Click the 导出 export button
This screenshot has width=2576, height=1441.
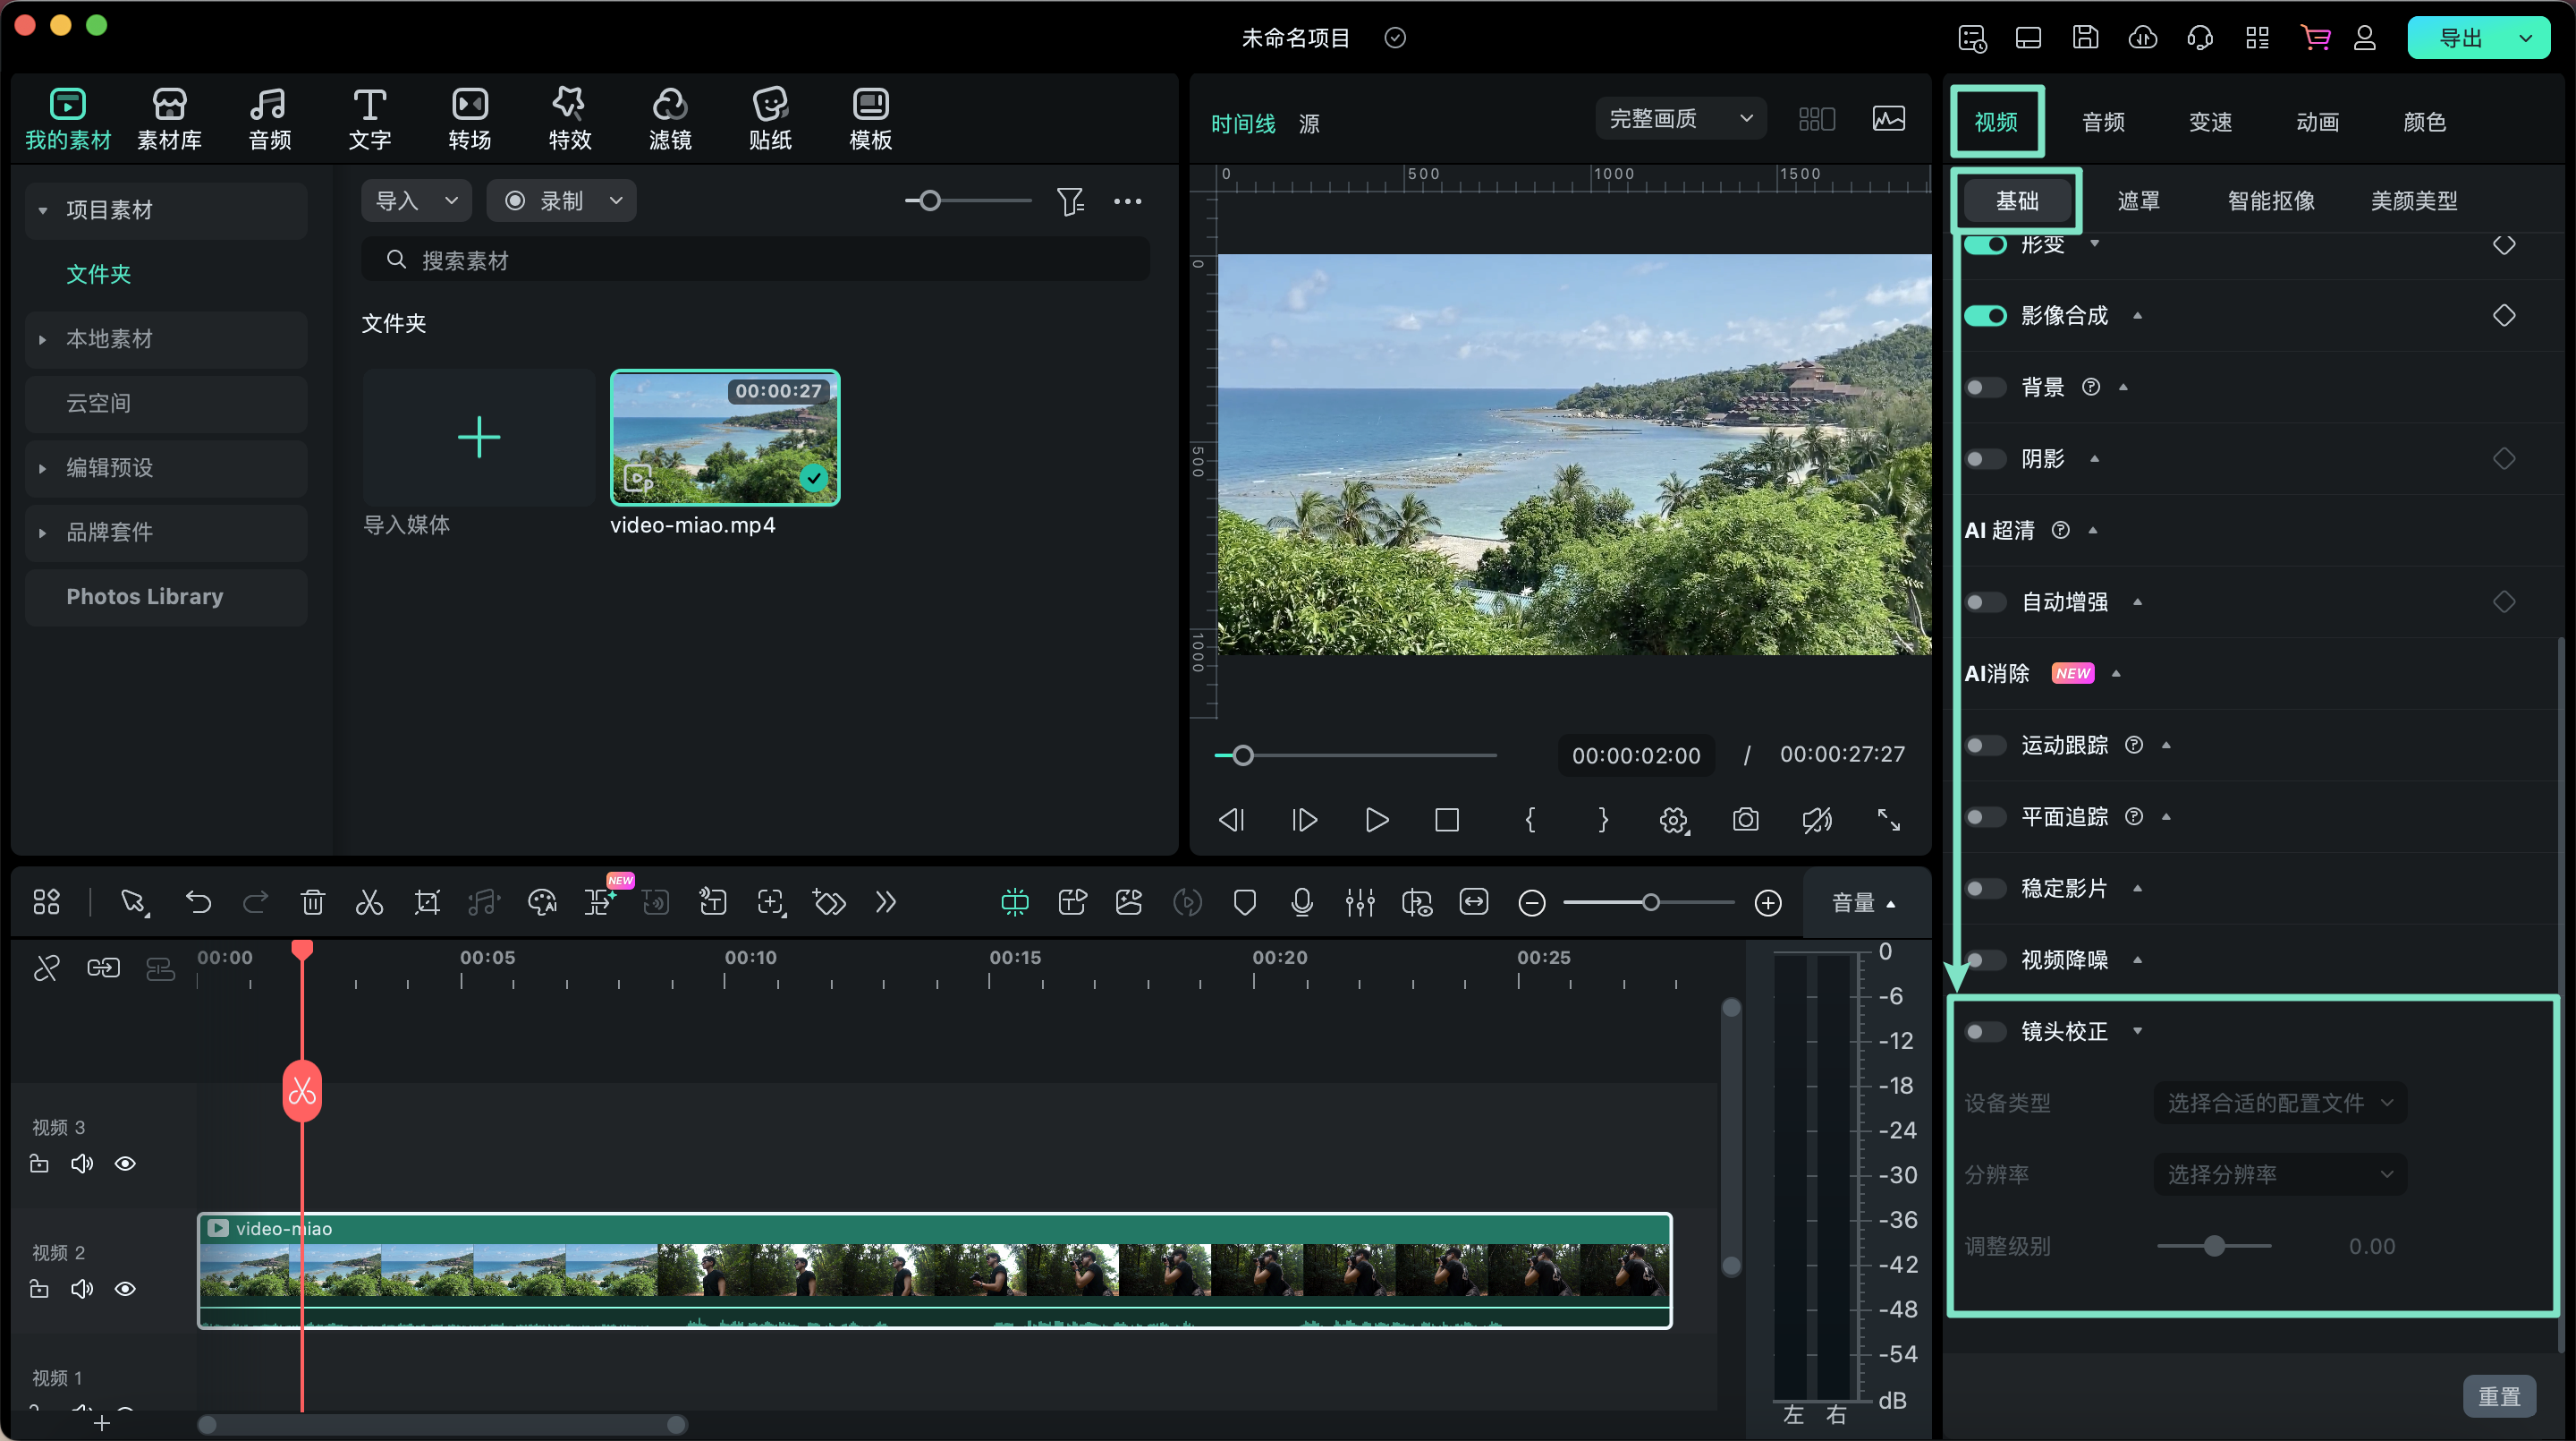click(x=2460, y=38)
